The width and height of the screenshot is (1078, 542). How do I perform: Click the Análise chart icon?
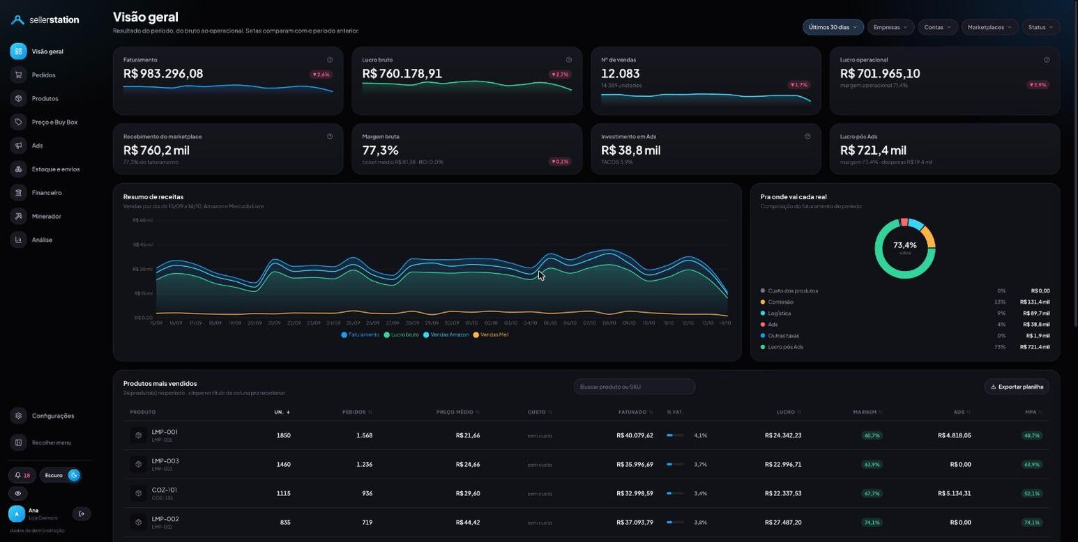coord(18,240)
